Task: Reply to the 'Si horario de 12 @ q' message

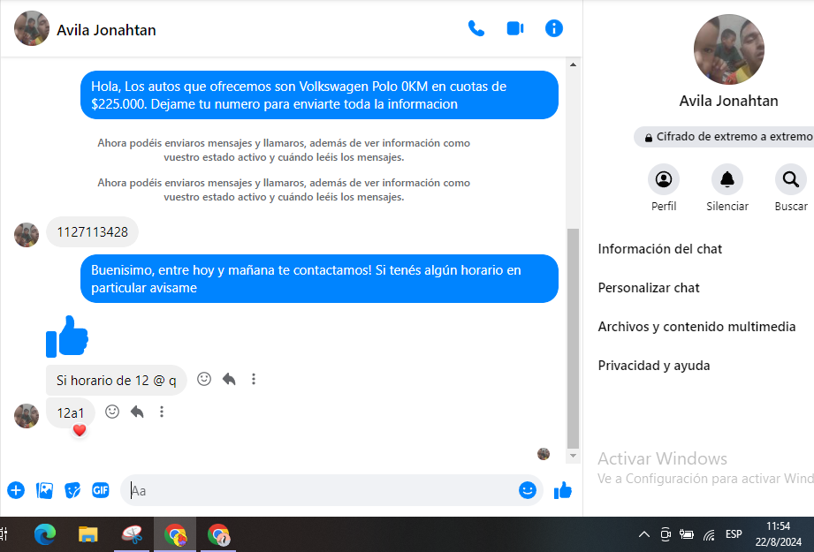Action: 229,379
